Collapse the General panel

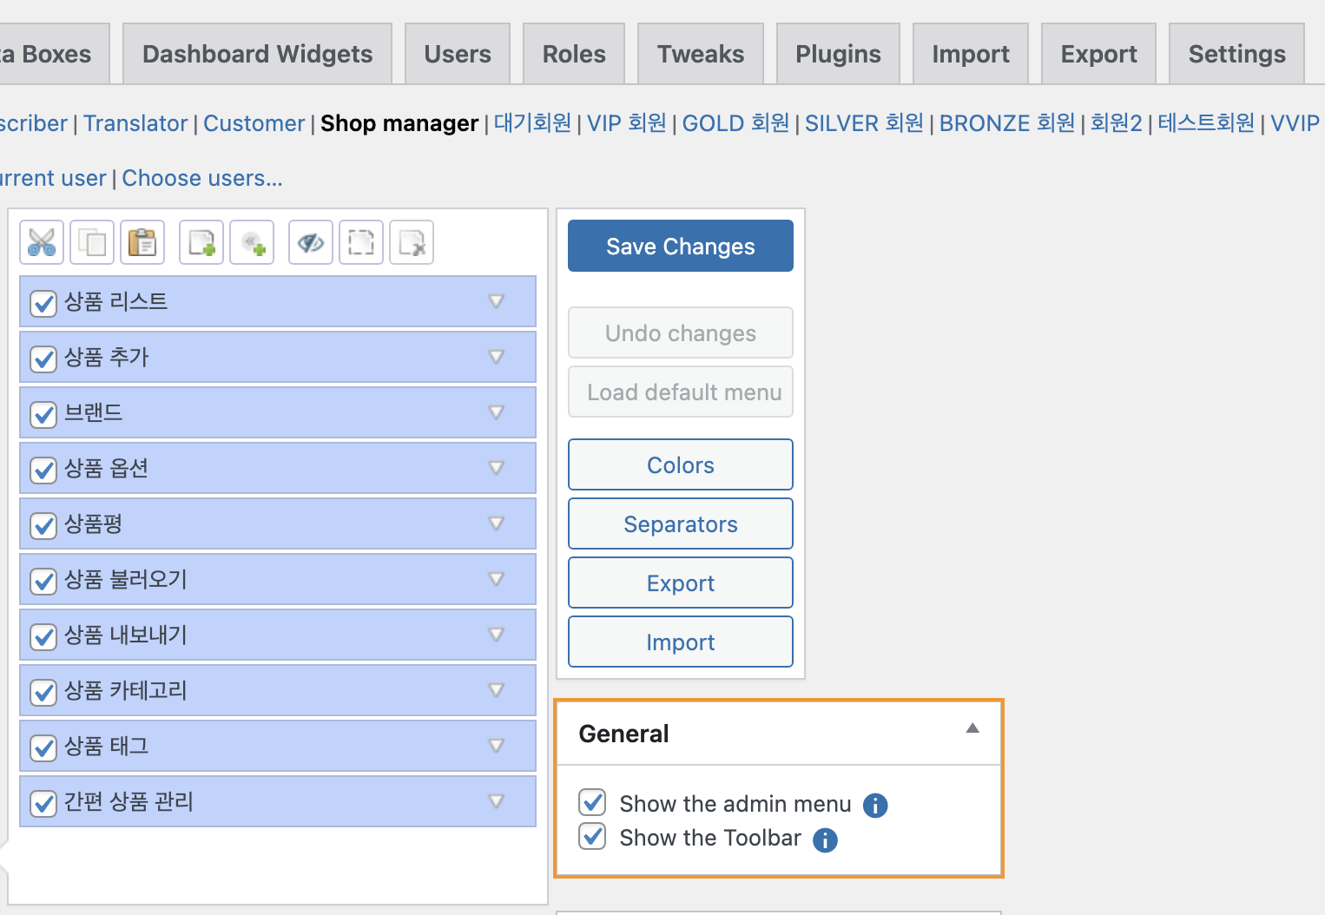(972, 729)
